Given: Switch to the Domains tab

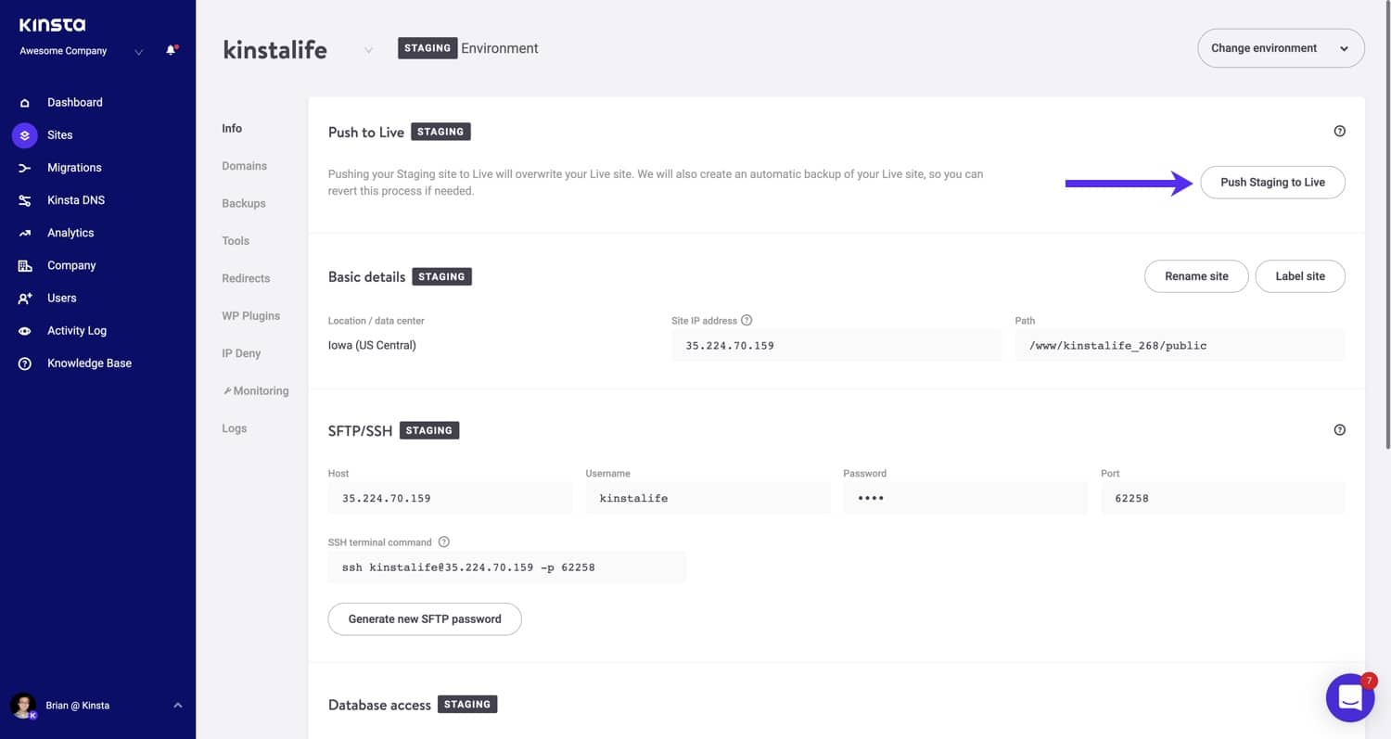Looking at the screenshot, I should click(244, 166).
